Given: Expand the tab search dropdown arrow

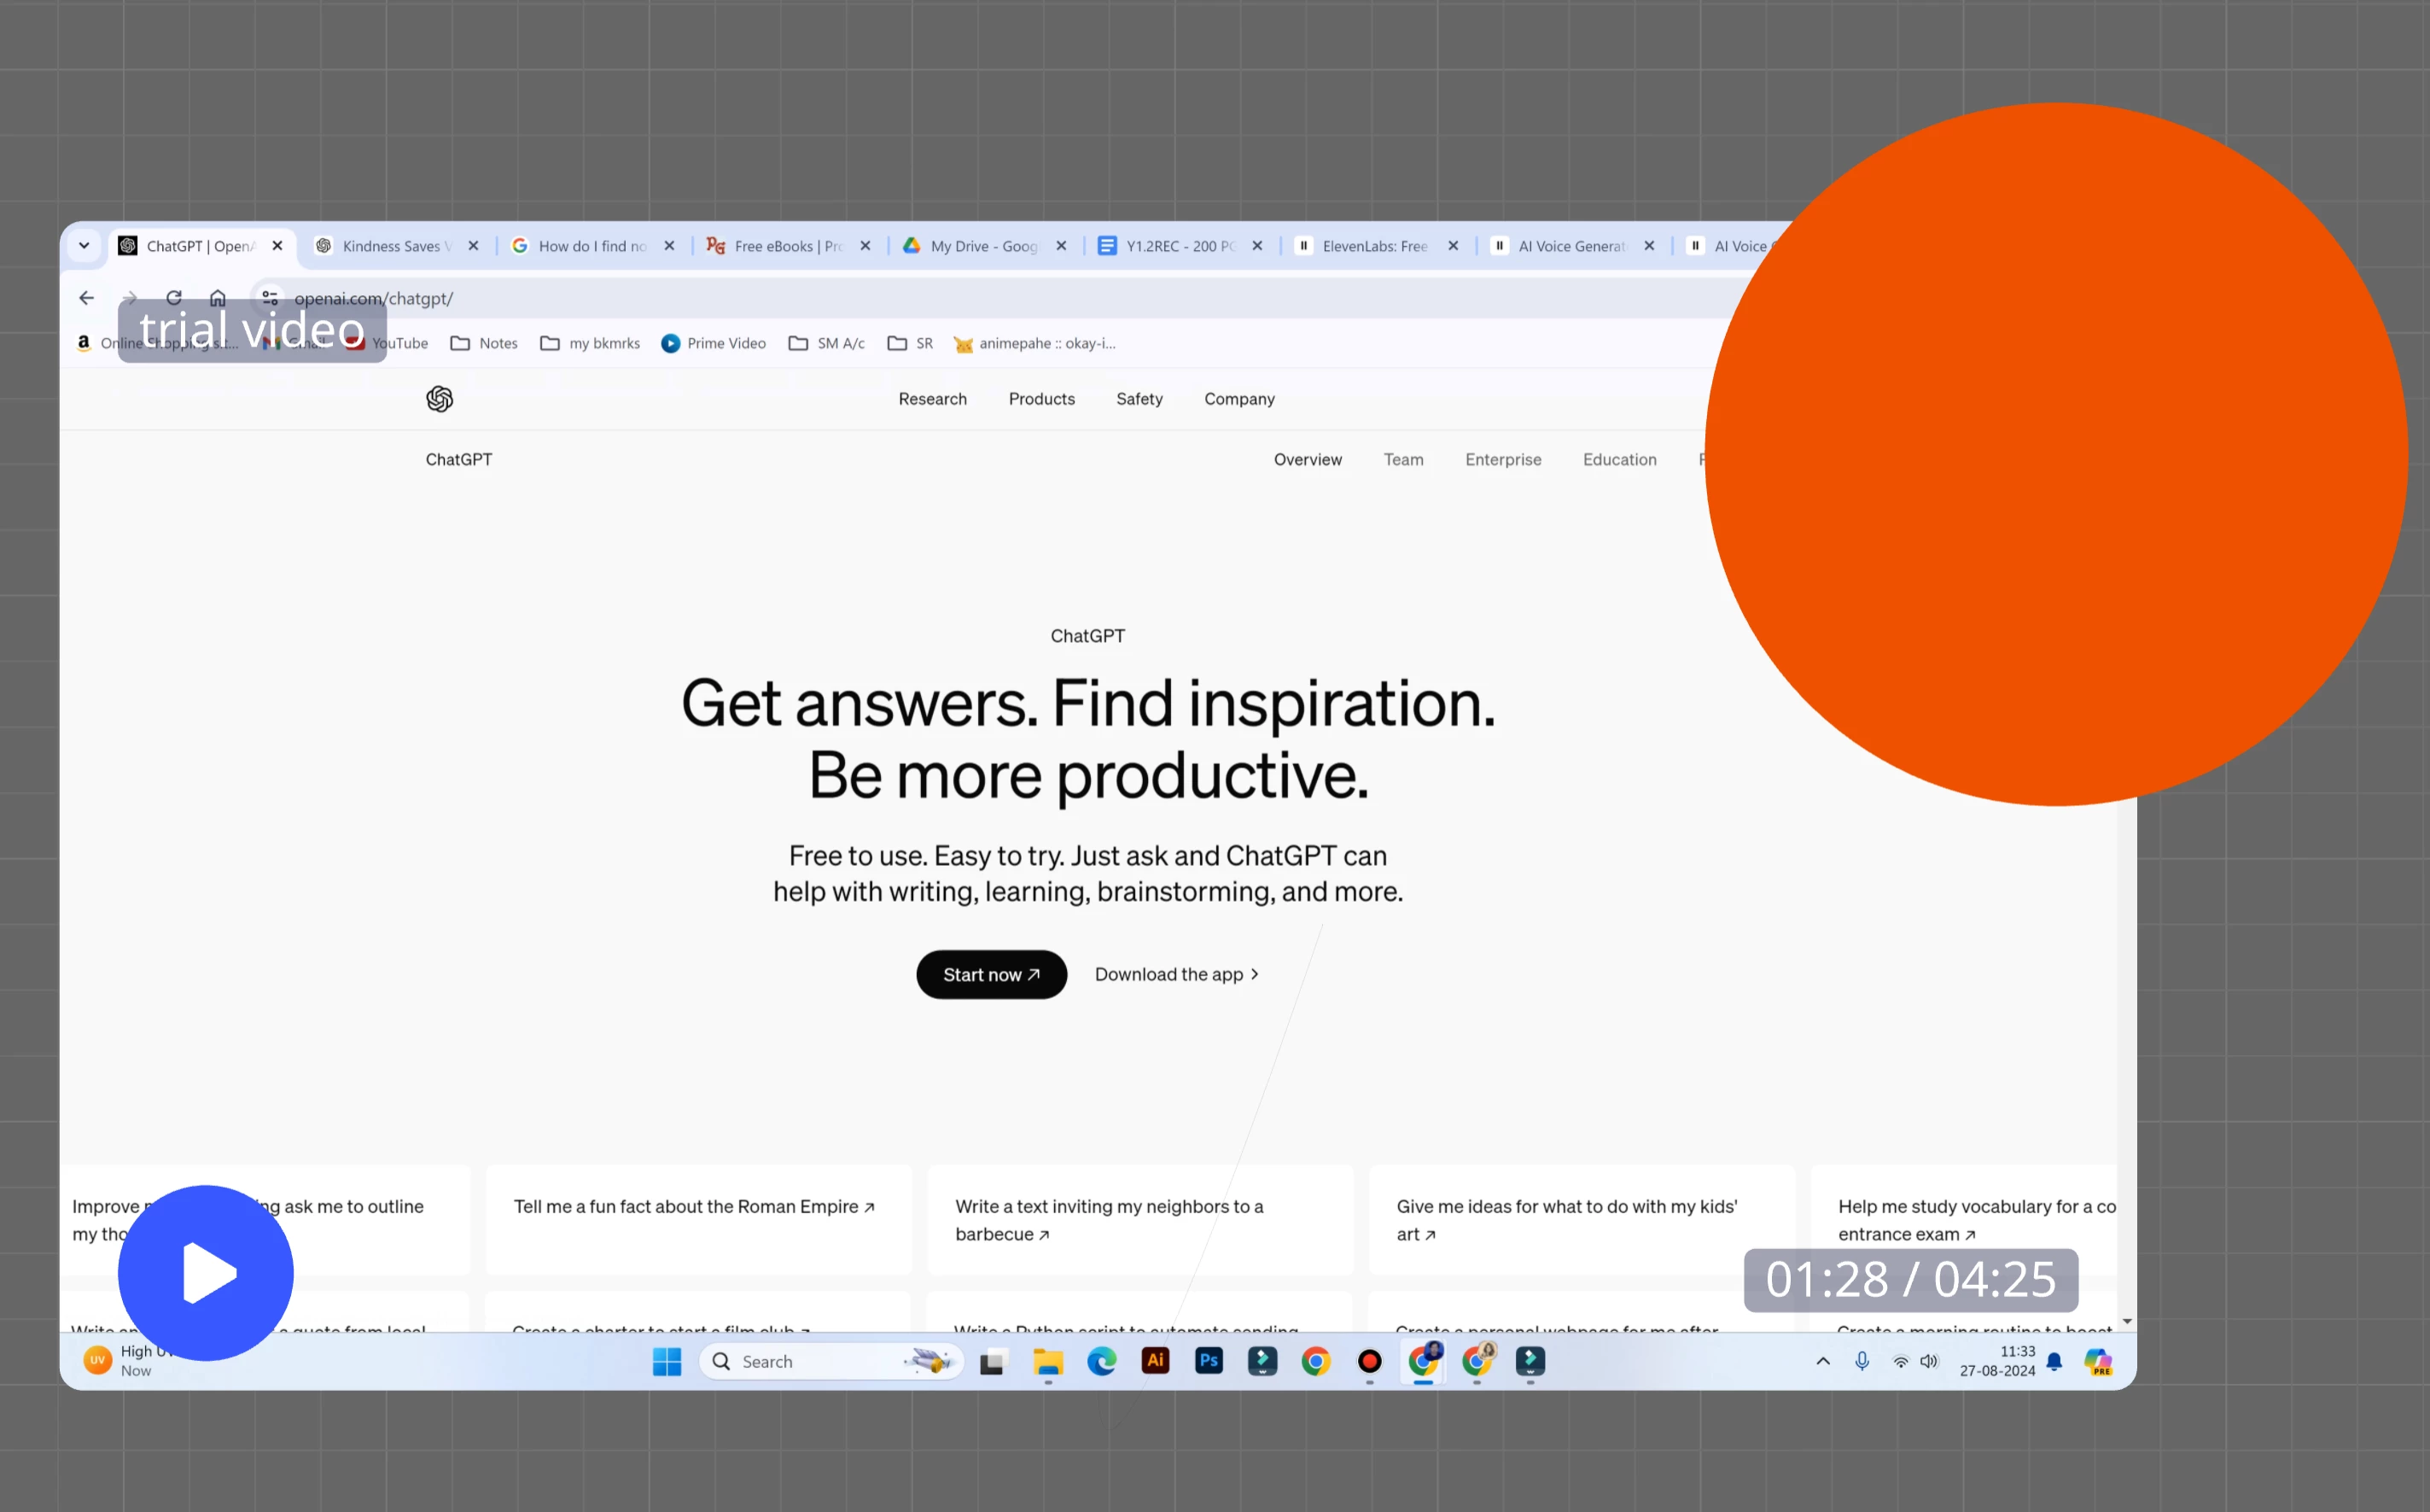Looking at the screenshot, I should coord(84,246).
